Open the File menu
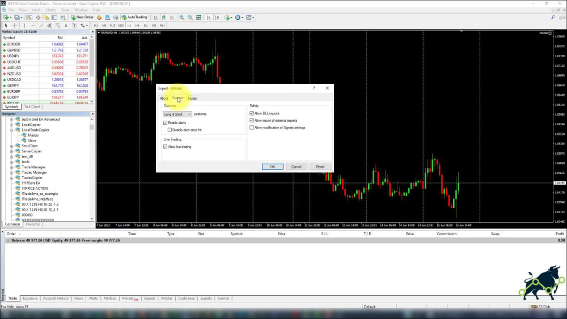The image size is (567, 319). point(11,10)
